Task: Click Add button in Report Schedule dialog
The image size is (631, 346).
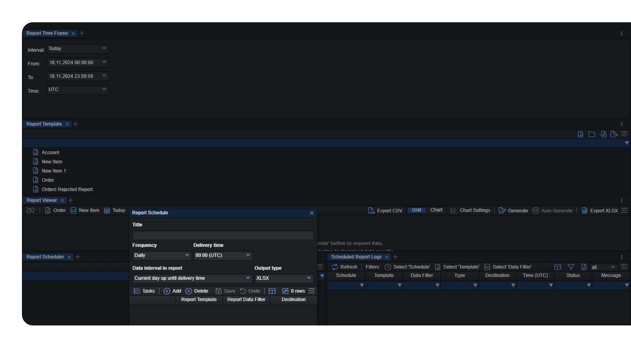Action: pos(172,291)
